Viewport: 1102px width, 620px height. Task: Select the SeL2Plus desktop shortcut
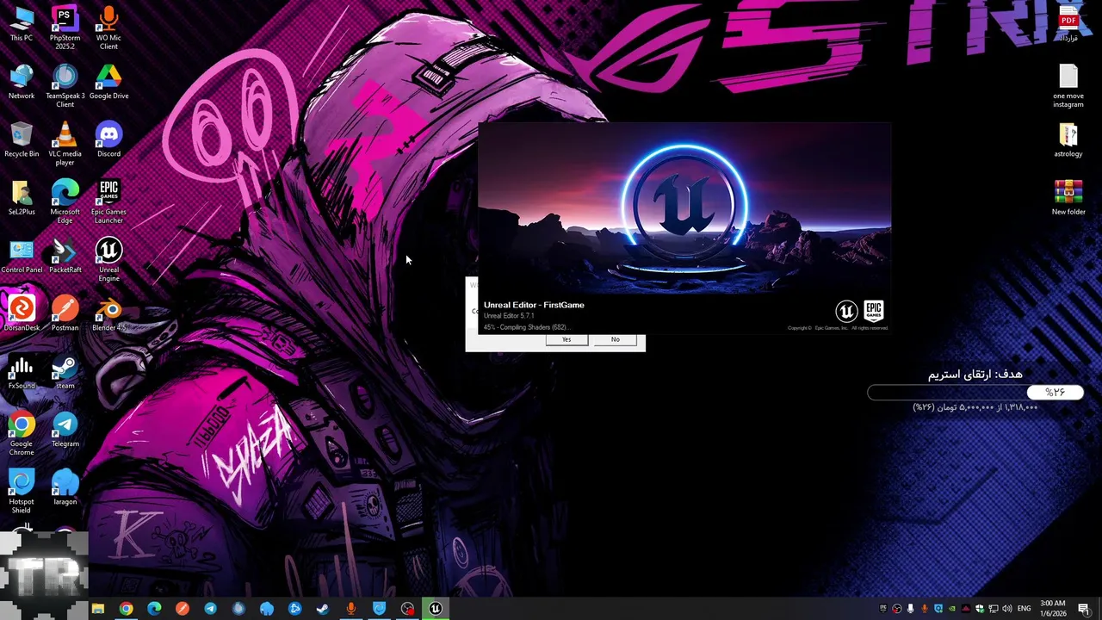point(22,198)
